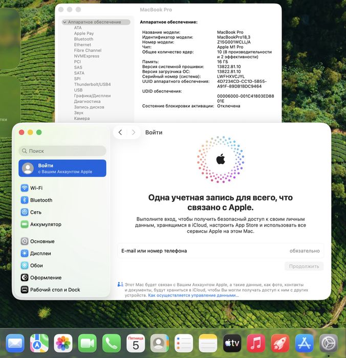This screenshot has height=358, width=346.
Task: Launch FaceTime from the Dock
Action: coord(88,343)
